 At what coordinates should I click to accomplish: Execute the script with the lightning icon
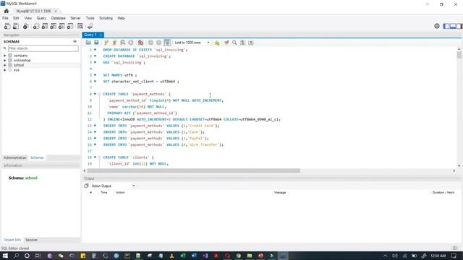[106, 43]
